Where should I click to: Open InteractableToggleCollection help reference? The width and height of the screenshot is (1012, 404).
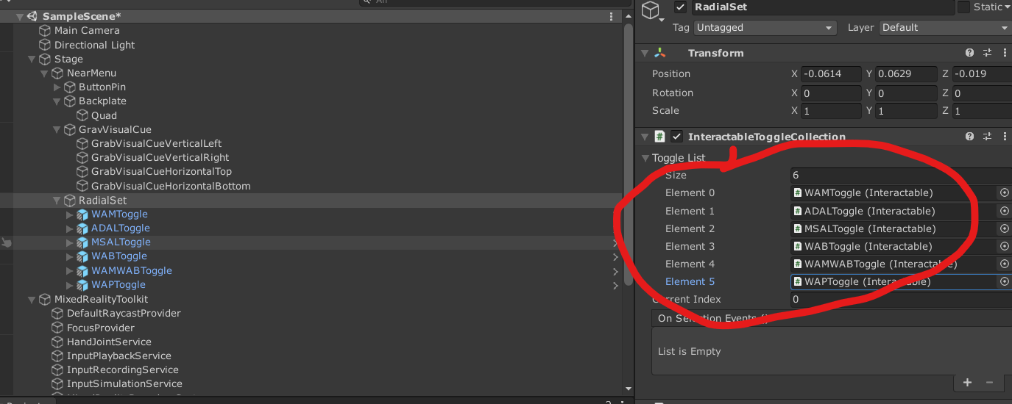click(x=970, y=137)
